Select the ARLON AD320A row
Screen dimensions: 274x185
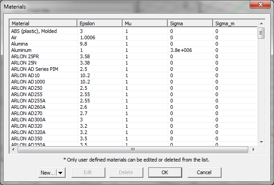pos(133,132)
